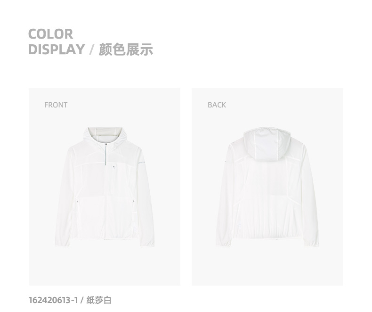Select the FRONT label text
The image size is (372, 312).
(x=56, y=105)
